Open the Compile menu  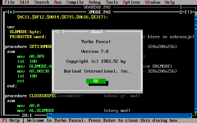[x=75, y=2]
